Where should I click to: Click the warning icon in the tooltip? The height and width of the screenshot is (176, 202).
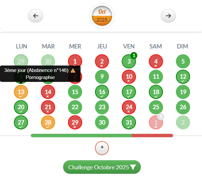click(73, 70)
